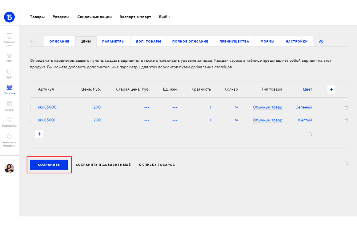
Task: Edit unit of measure for sku65600
Action: [x=175, y=107]
